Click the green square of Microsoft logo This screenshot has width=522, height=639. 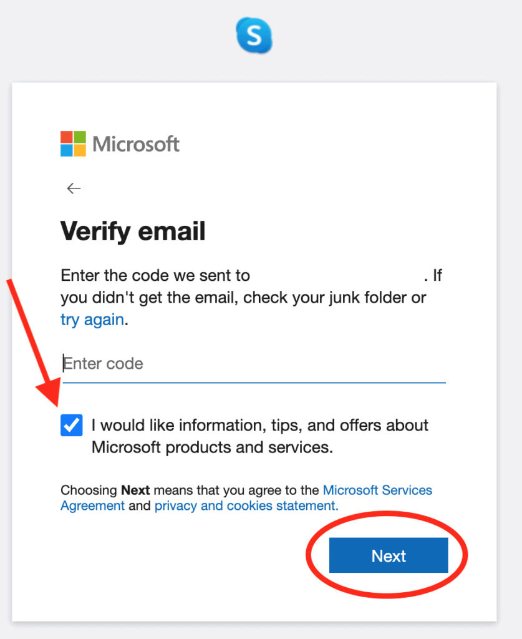pyautogui.click(x=80, y=137)
